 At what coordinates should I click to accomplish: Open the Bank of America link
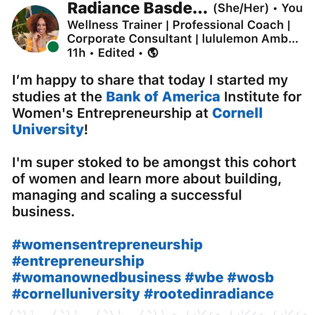163,97
